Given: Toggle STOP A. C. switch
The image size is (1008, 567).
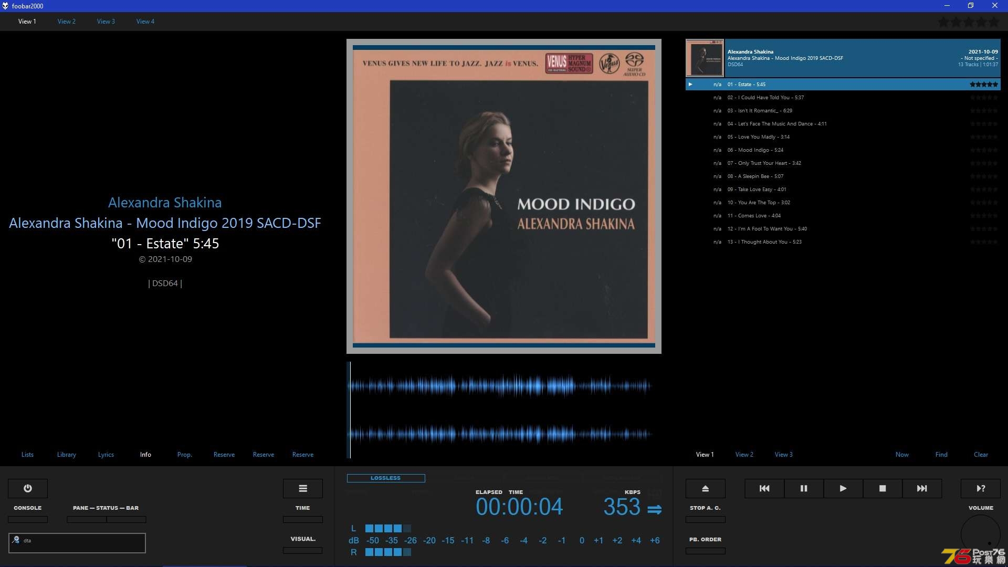Looking at the screenshot, I should 706,519.
